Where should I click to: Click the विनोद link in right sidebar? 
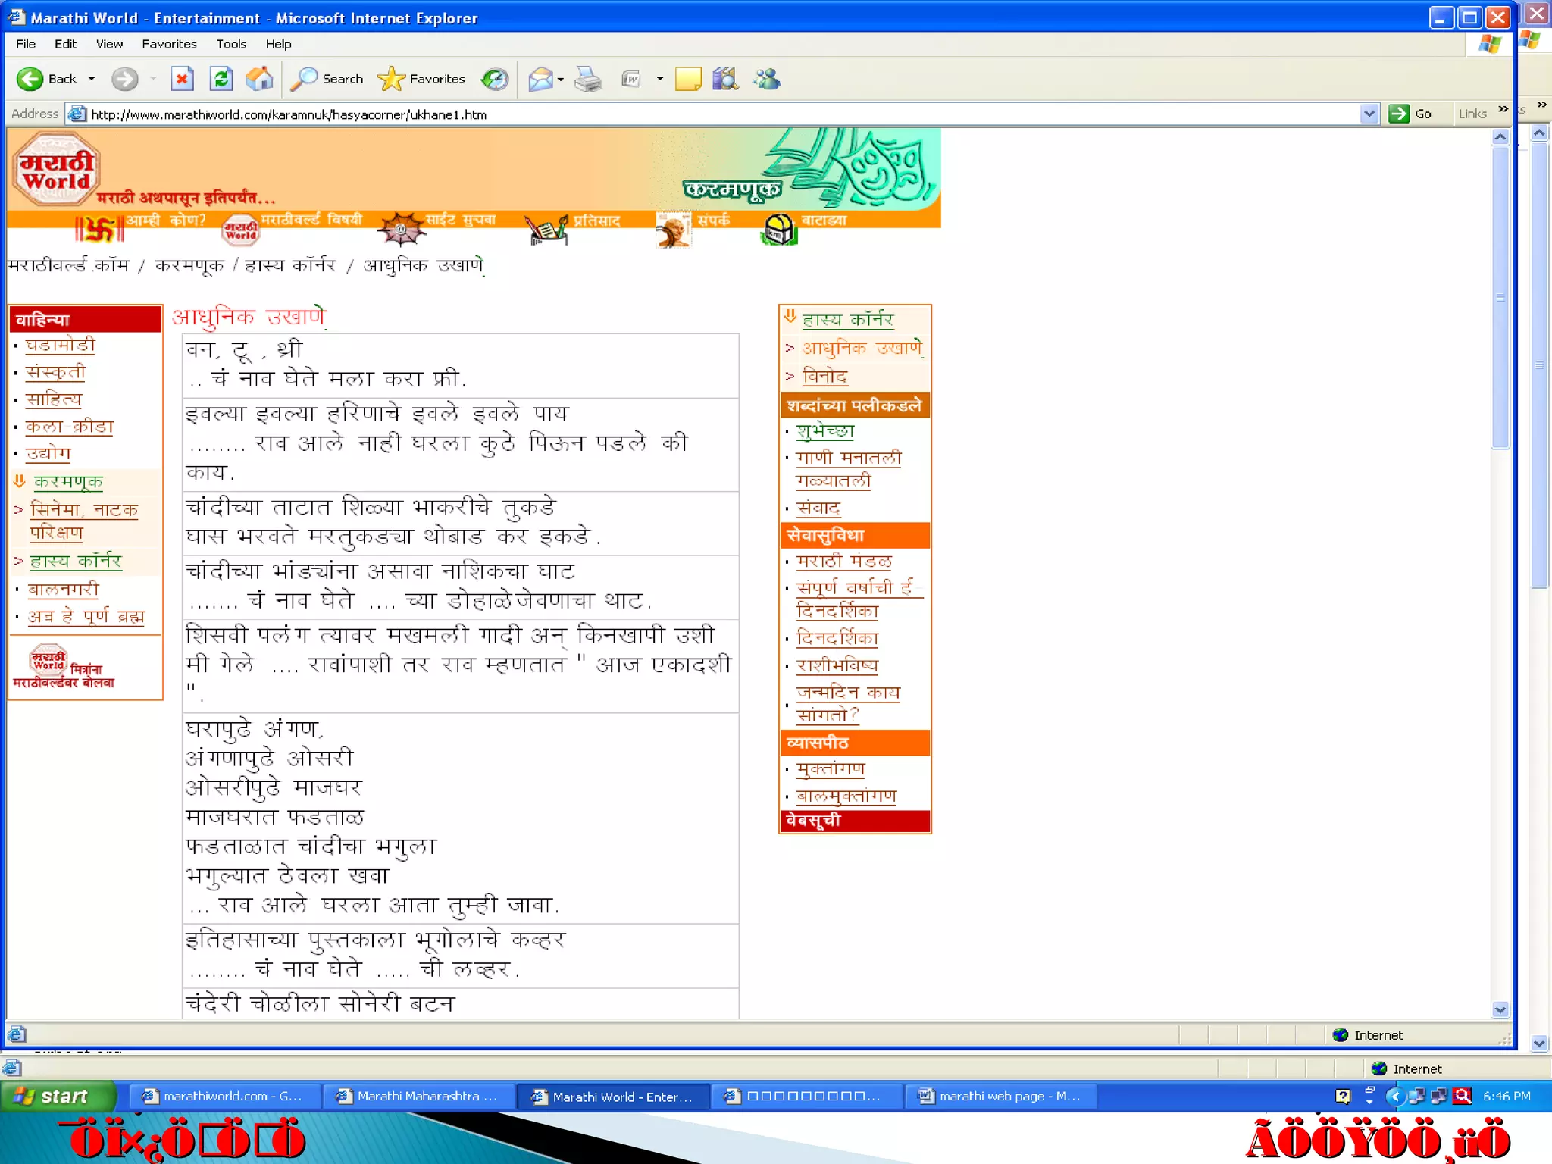pyautogui.click(x=824, y=376)
